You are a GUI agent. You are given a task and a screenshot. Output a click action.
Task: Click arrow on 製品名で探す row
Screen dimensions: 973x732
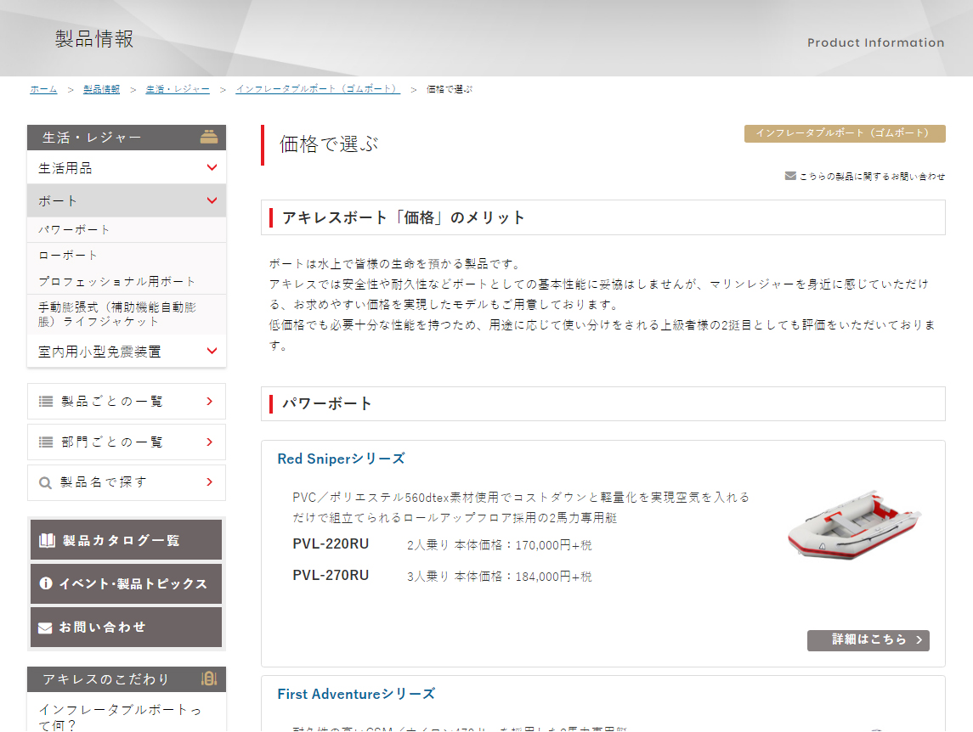210,482
